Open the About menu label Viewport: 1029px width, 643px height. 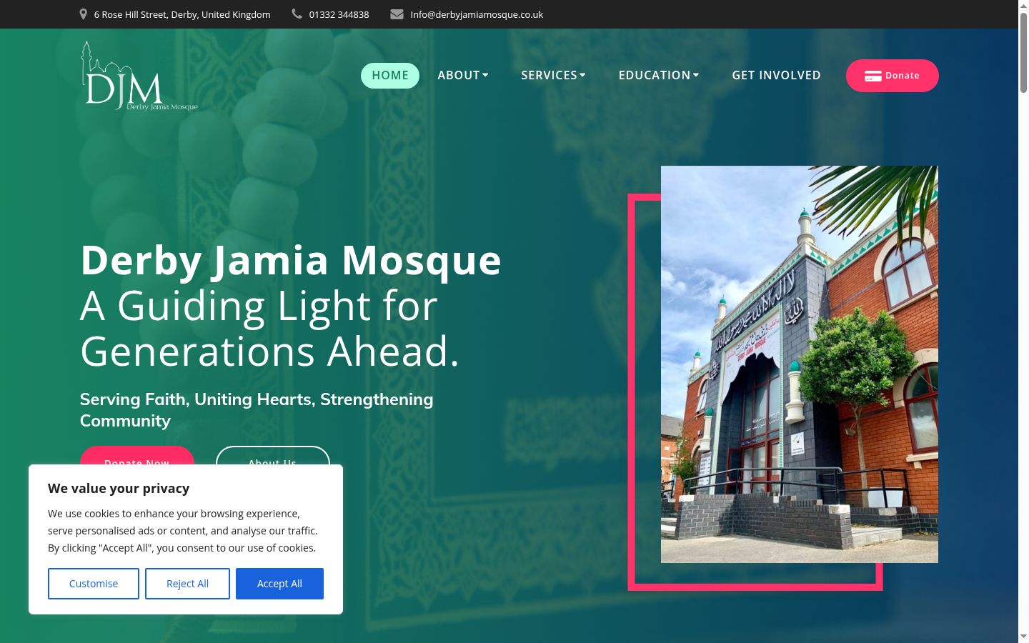459,76
